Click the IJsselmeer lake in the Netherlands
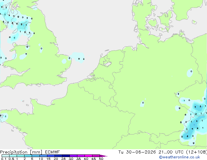 (x=107, y=63)
